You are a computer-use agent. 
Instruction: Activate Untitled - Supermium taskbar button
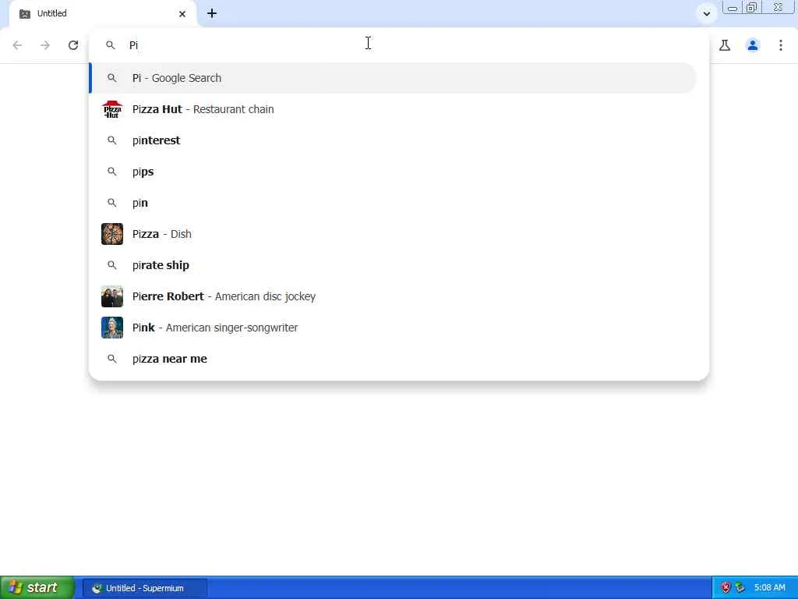145,588
